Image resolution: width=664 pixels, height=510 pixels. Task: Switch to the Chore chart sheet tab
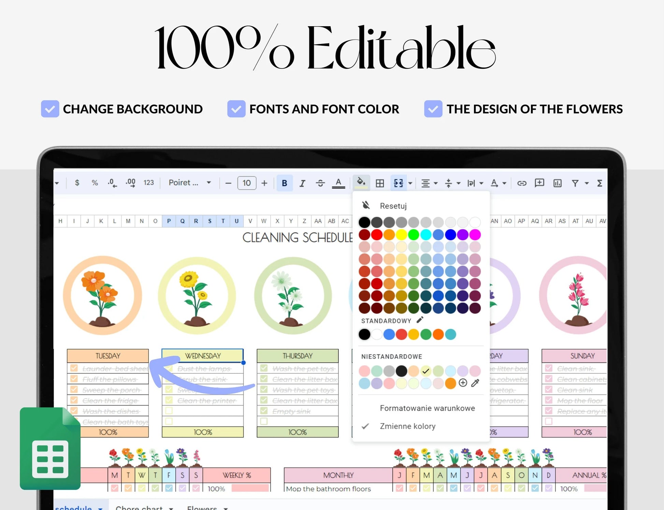click(x=139, y=508)
